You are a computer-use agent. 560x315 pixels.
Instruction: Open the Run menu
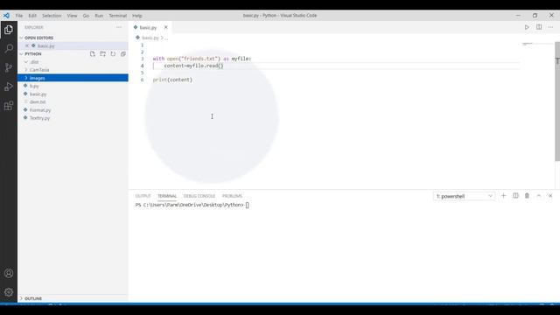tap(99, 16)
